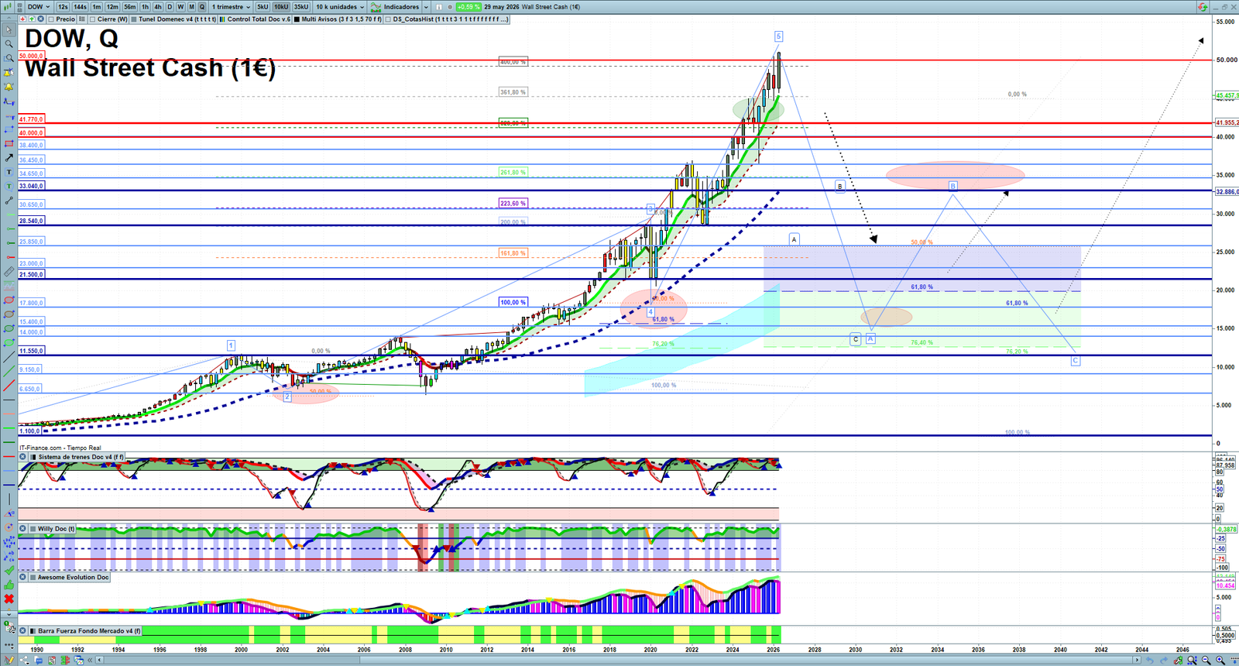Image resolution: width=1239 pixels, height=666 pixels.
Task: Click the zoom-in magnifier at bottom right
Action: (x=1220, y=660)
